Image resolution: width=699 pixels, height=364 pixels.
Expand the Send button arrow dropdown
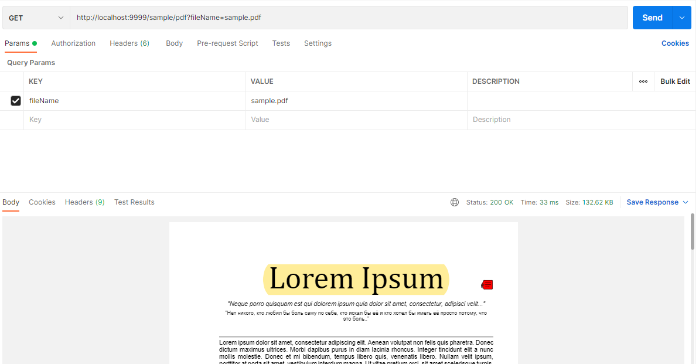click(x=681, y=18)
